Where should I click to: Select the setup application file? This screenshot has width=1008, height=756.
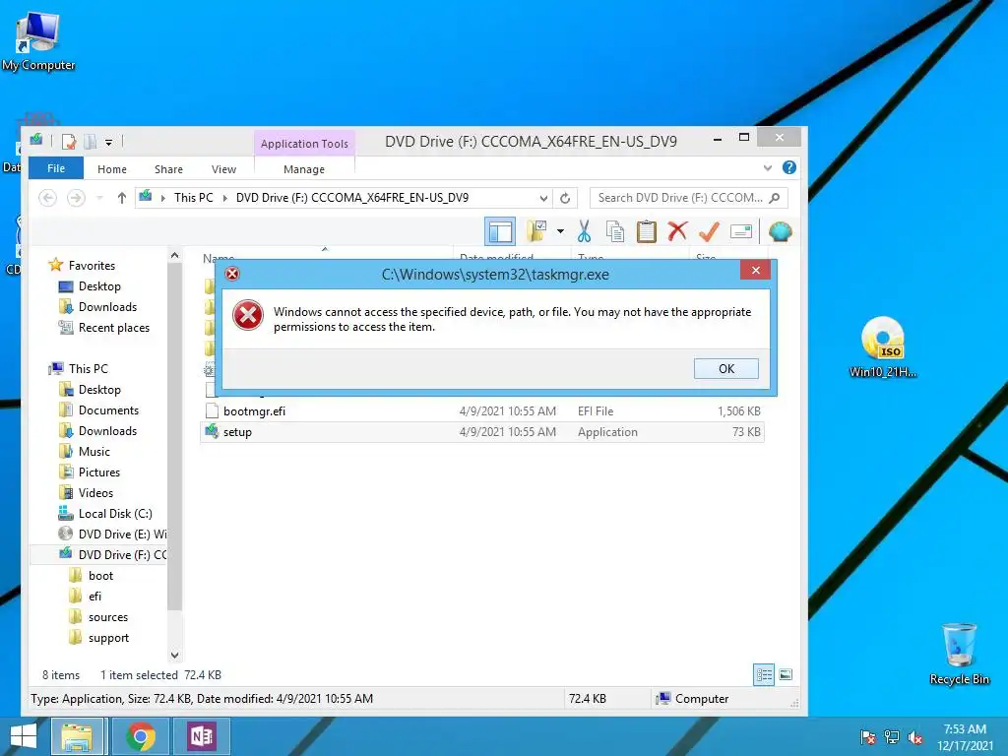[x=482, y=432]
